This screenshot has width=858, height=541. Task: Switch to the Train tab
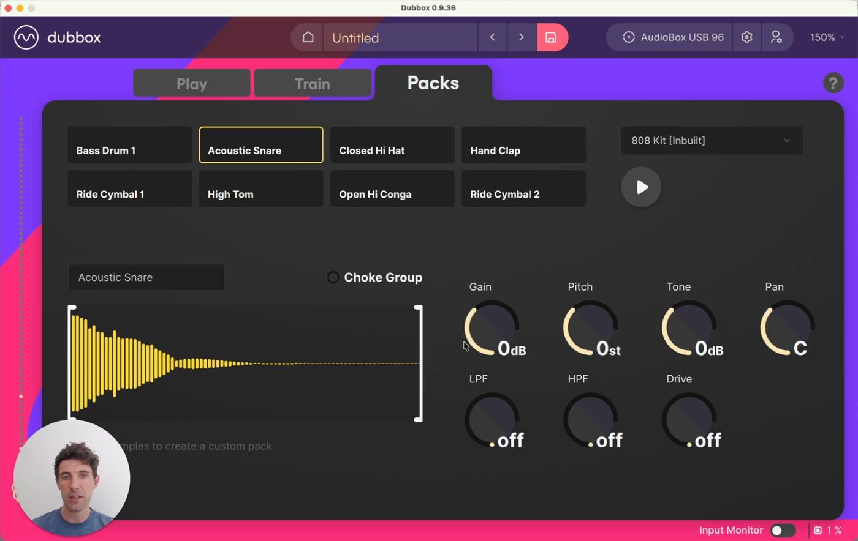click(313, 83)
